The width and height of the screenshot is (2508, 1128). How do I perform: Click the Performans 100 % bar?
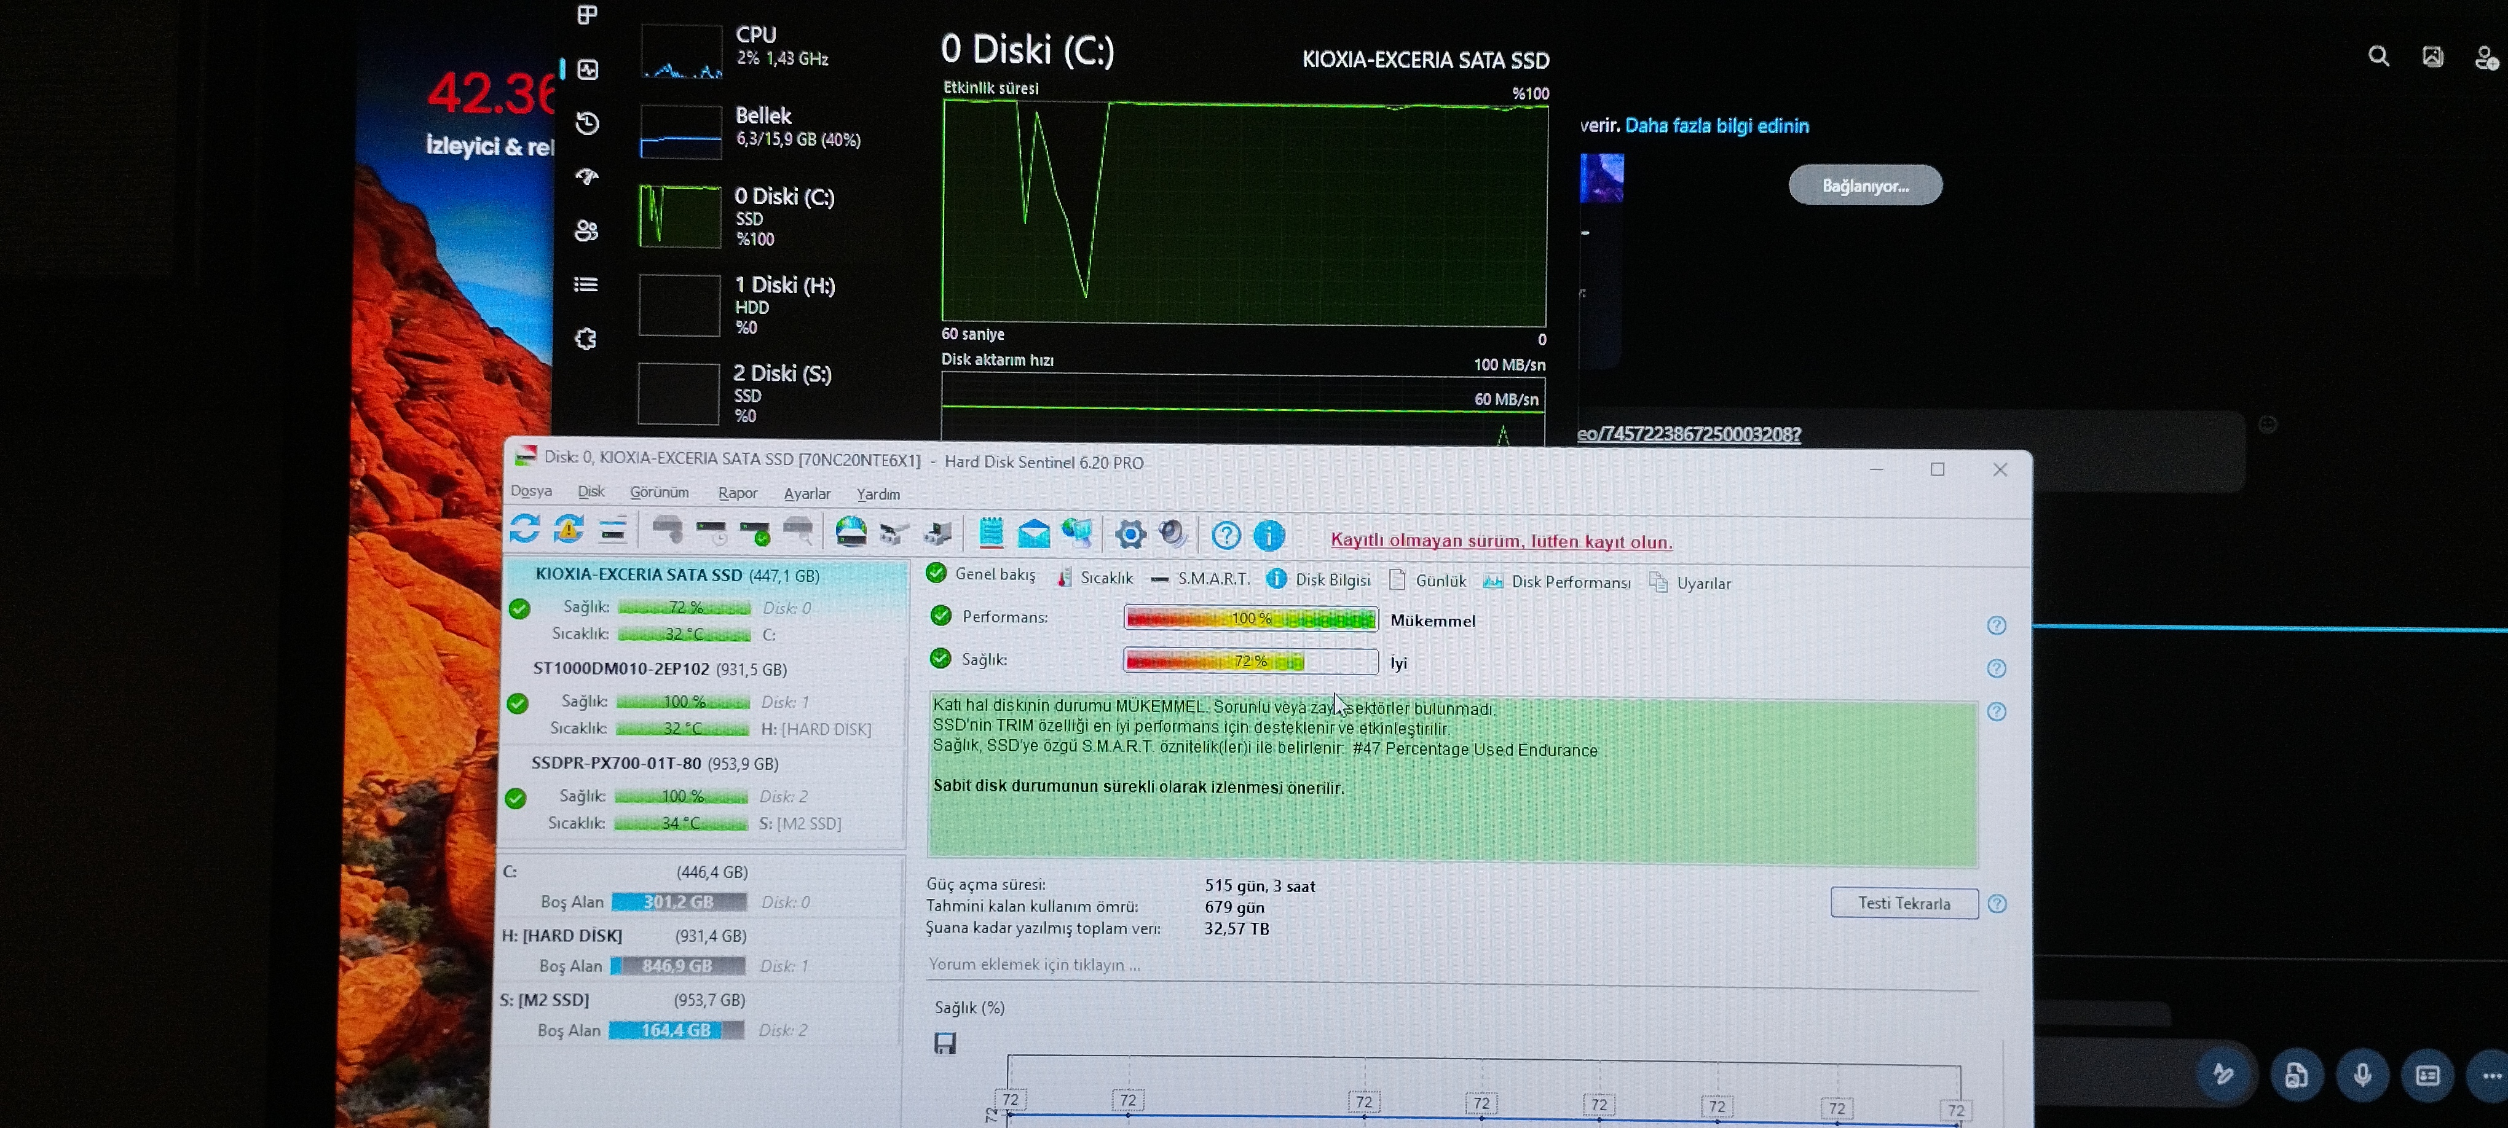click(1251, 618)
